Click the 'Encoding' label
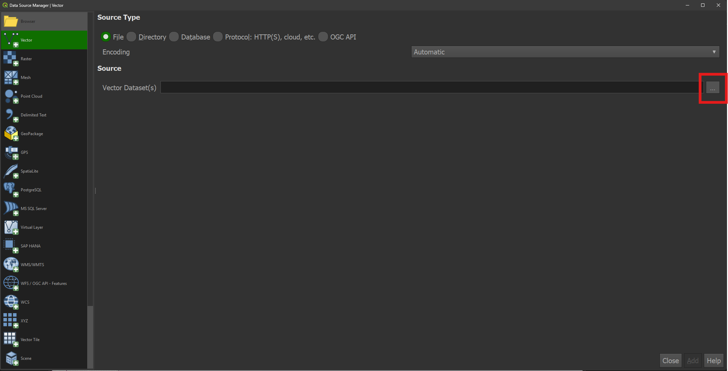Image resolution: width=728 pixels, height=371 pixels. tap(116, 52)
